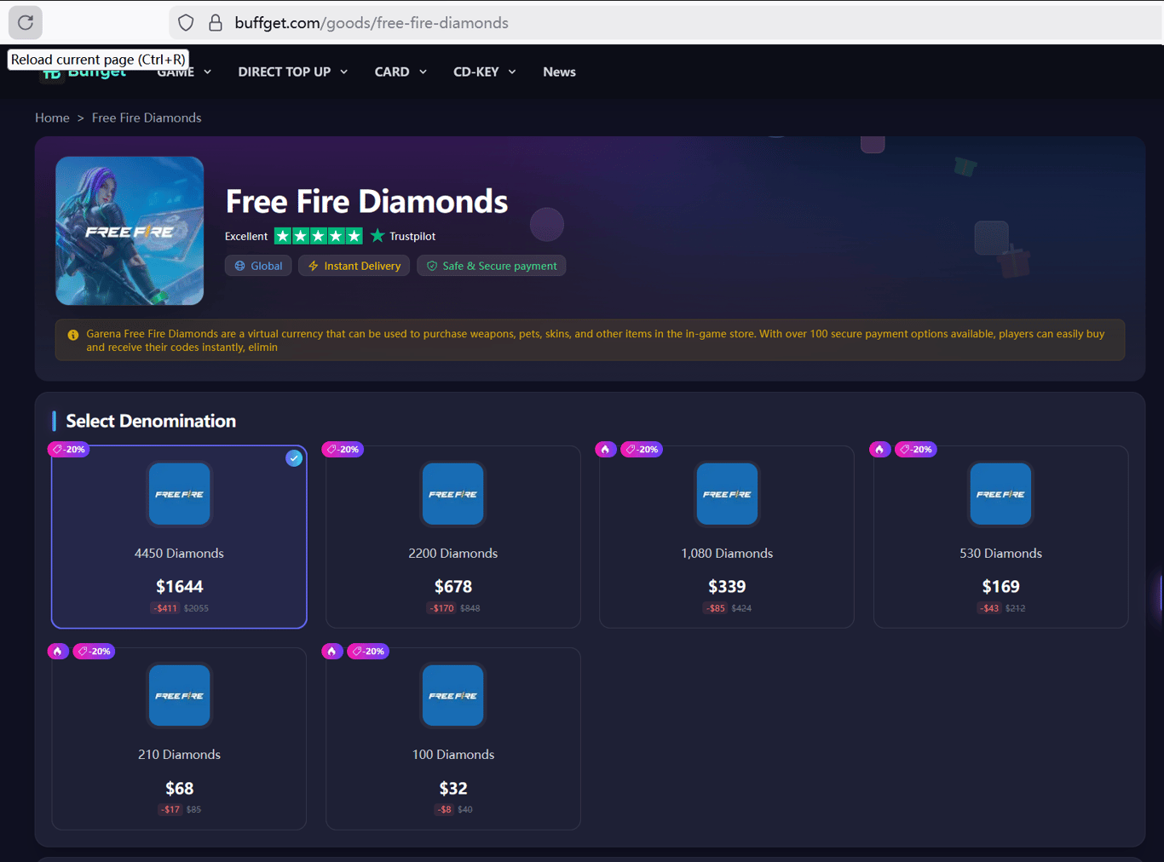The height and width of the screenshot is (862, 1164).
Task: Click the Free Fire logo on 1,080 Diamonds
Action: [x=727, y=494]
